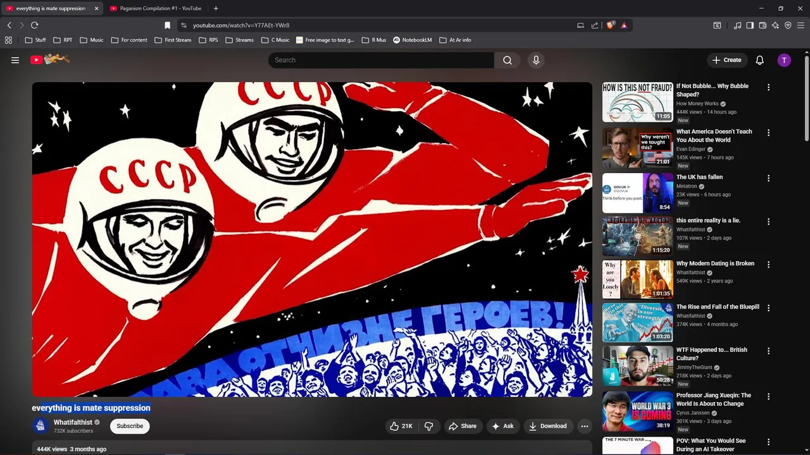Open 'Free image to text' bookmark

325,40
